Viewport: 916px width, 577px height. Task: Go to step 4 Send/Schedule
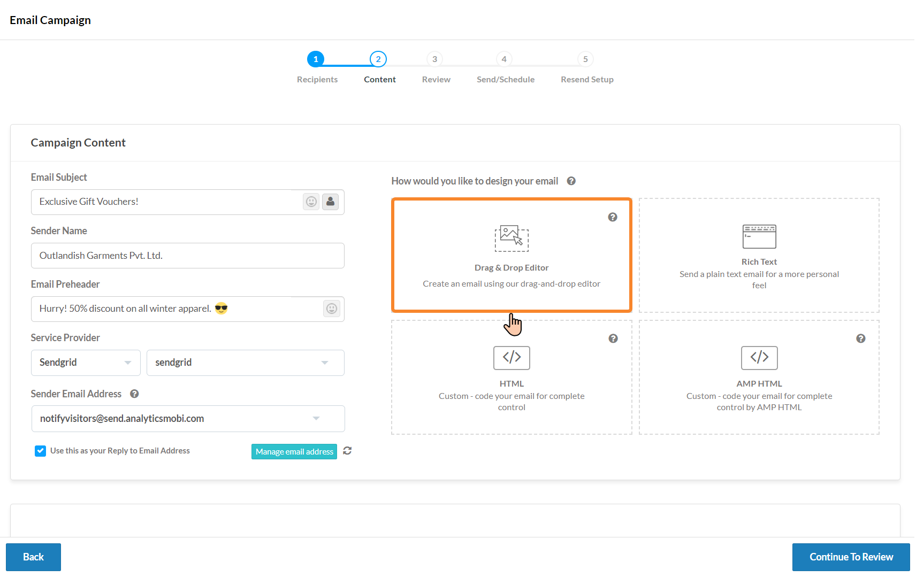[504, 59]
